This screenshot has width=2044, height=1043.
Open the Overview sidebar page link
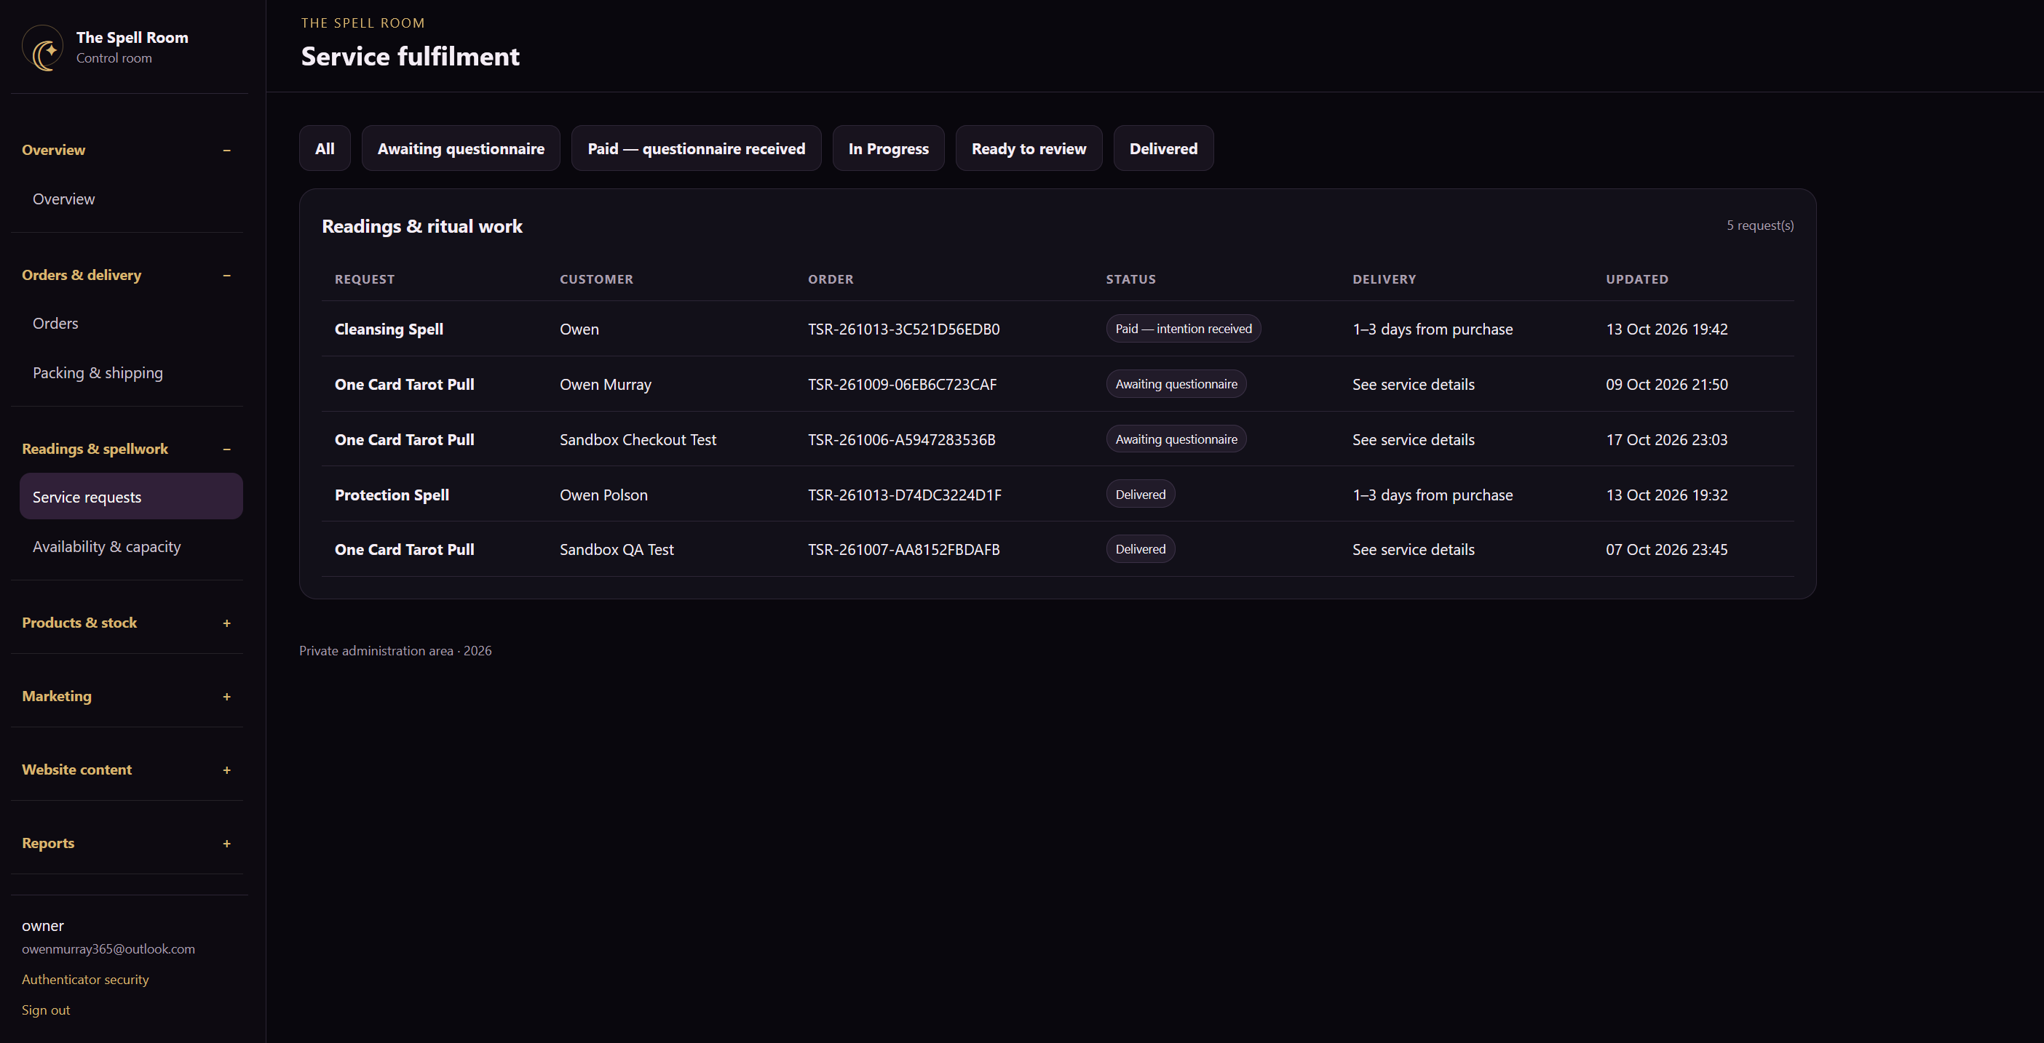pos(131,199)
